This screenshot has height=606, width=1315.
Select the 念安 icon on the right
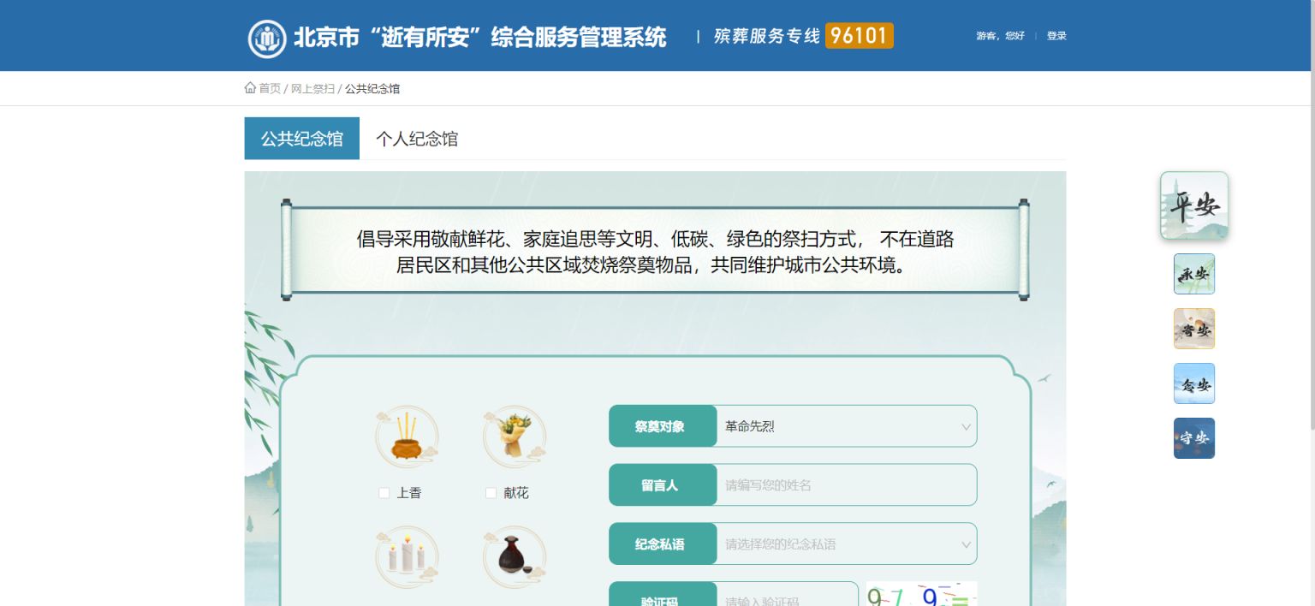pyautogui.click(x=1193, y=383)
